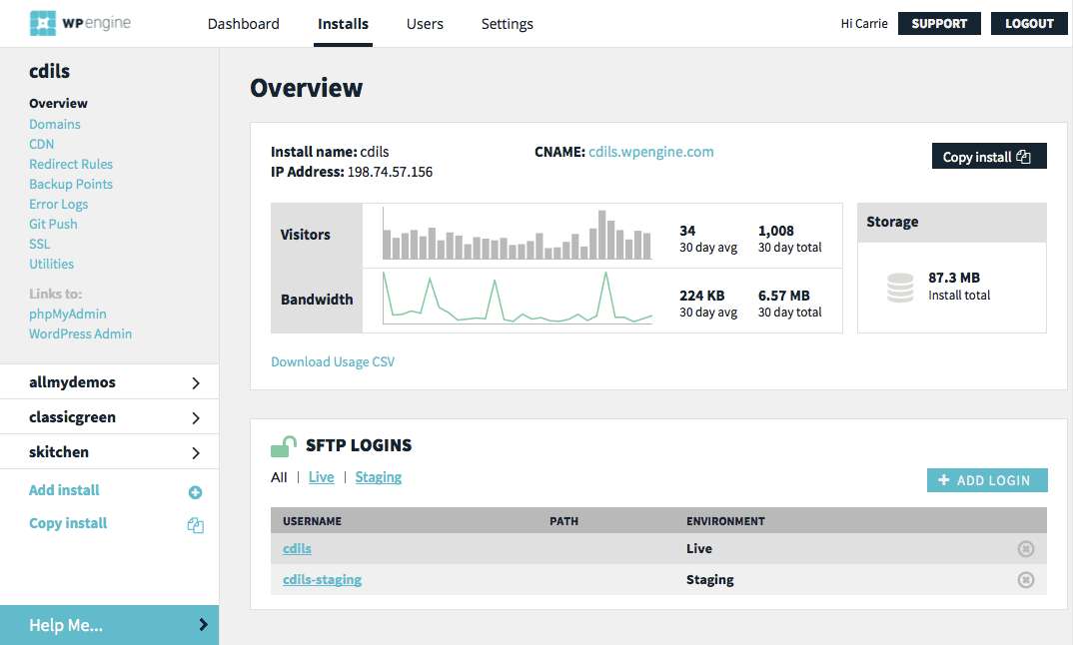Click the USERNAME column header
Viewport: 1073px width, 645px height.
(312, 521)
